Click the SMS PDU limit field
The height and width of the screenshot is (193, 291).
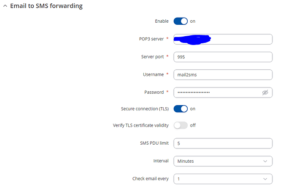(223, 143)
